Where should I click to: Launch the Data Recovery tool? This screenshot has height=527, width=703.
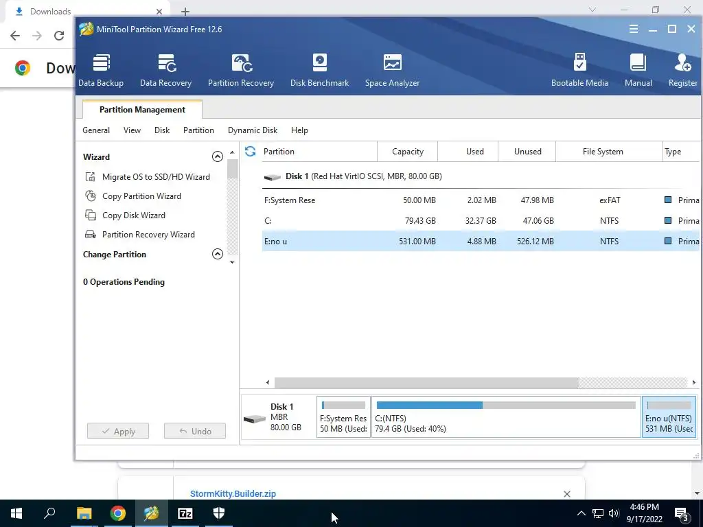166,70
